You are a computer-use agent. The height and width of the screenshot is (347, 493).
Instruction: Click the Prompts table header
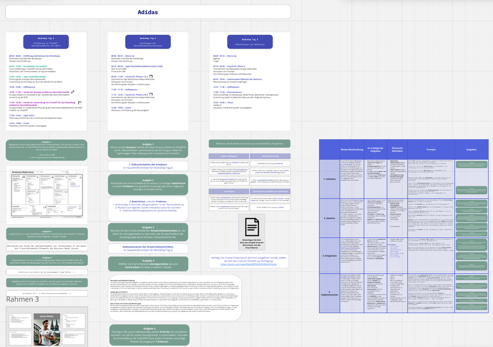click(431, 150)
